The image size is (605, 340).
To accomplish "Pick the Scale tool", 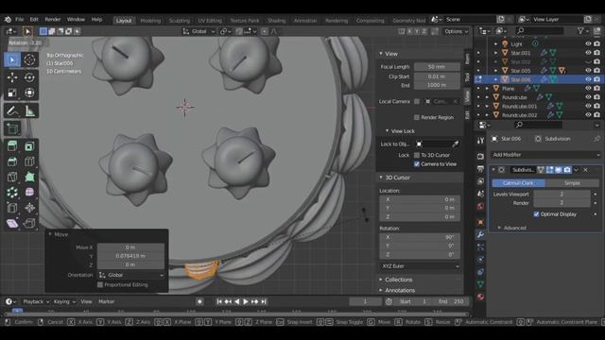I will [12, 93].
